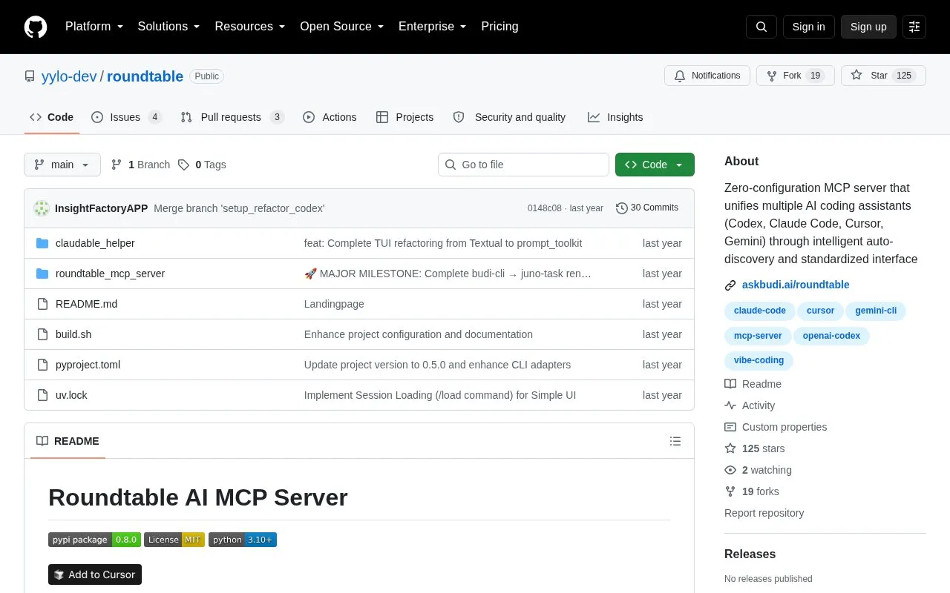This screenshot has width=950, height=593.
Task: Click the search magnifier button
Action: tap(761, 27)
